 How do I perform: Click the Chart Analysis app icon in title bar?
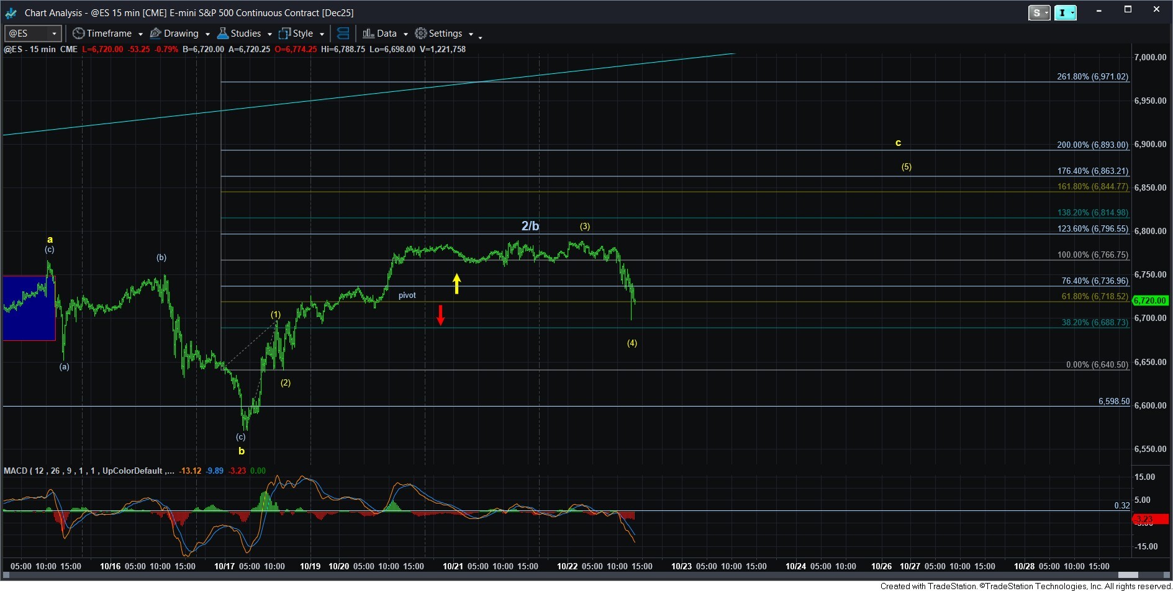click(x=11, y=12)
